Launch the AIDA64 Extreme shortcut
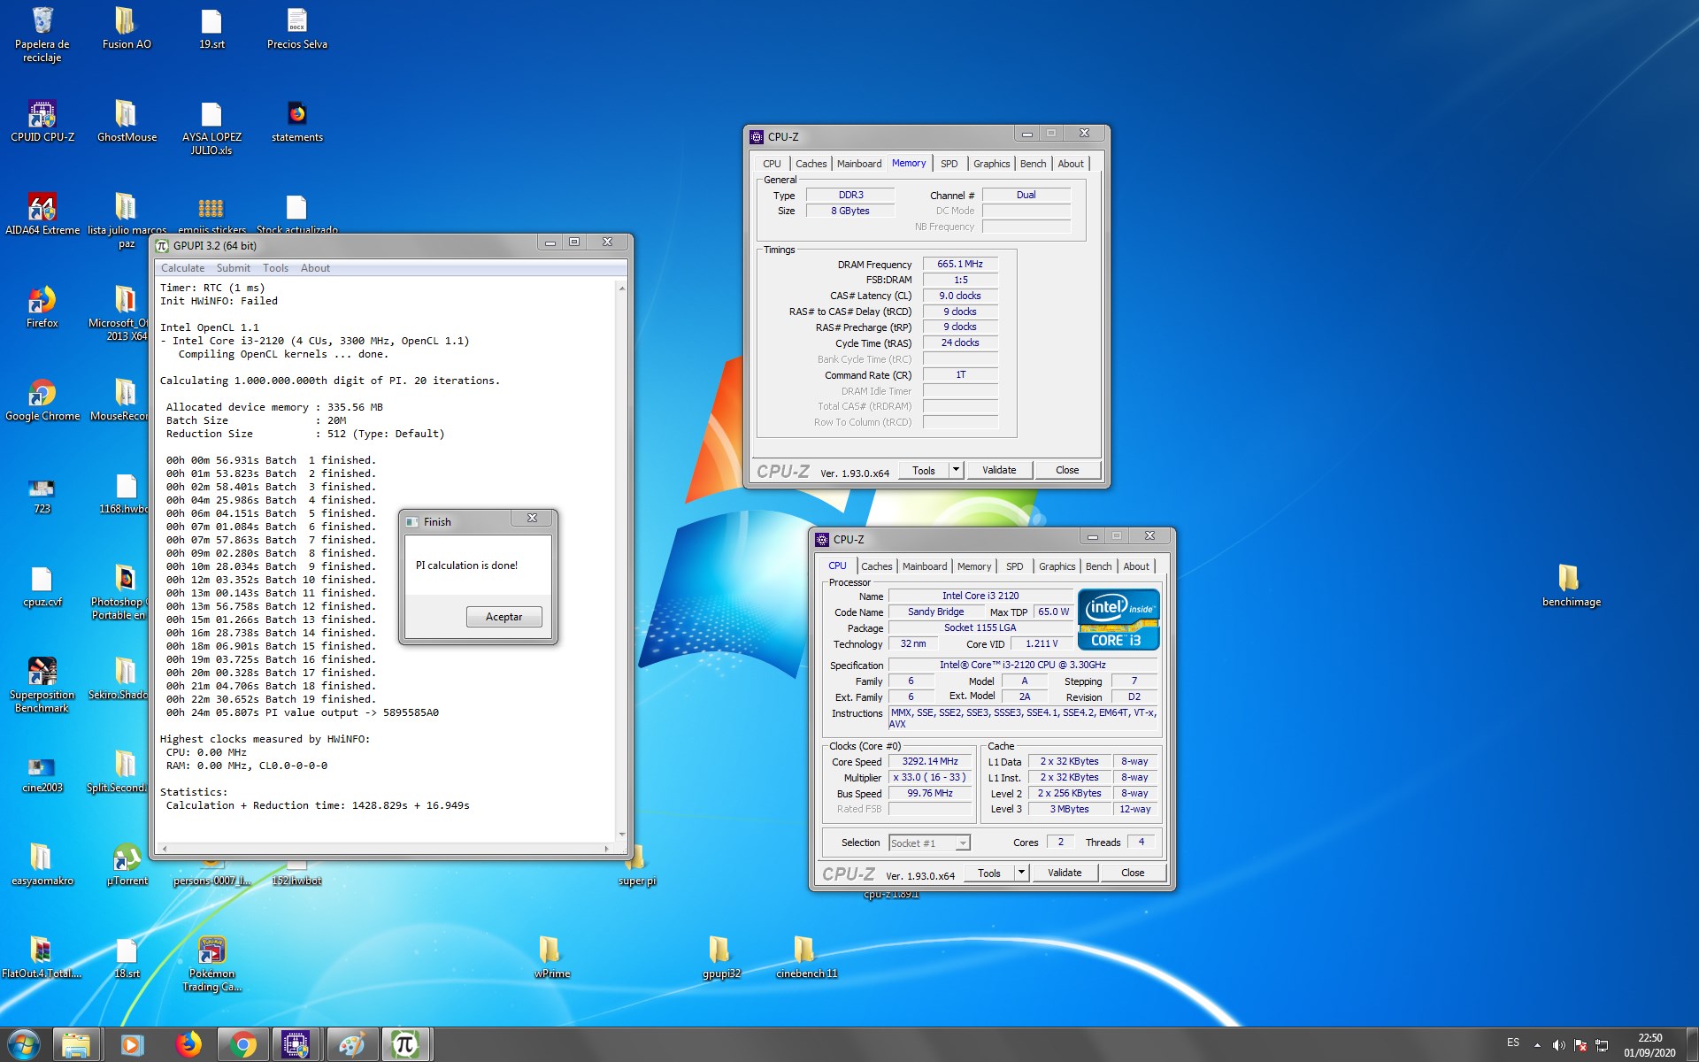 click(42, 213)
